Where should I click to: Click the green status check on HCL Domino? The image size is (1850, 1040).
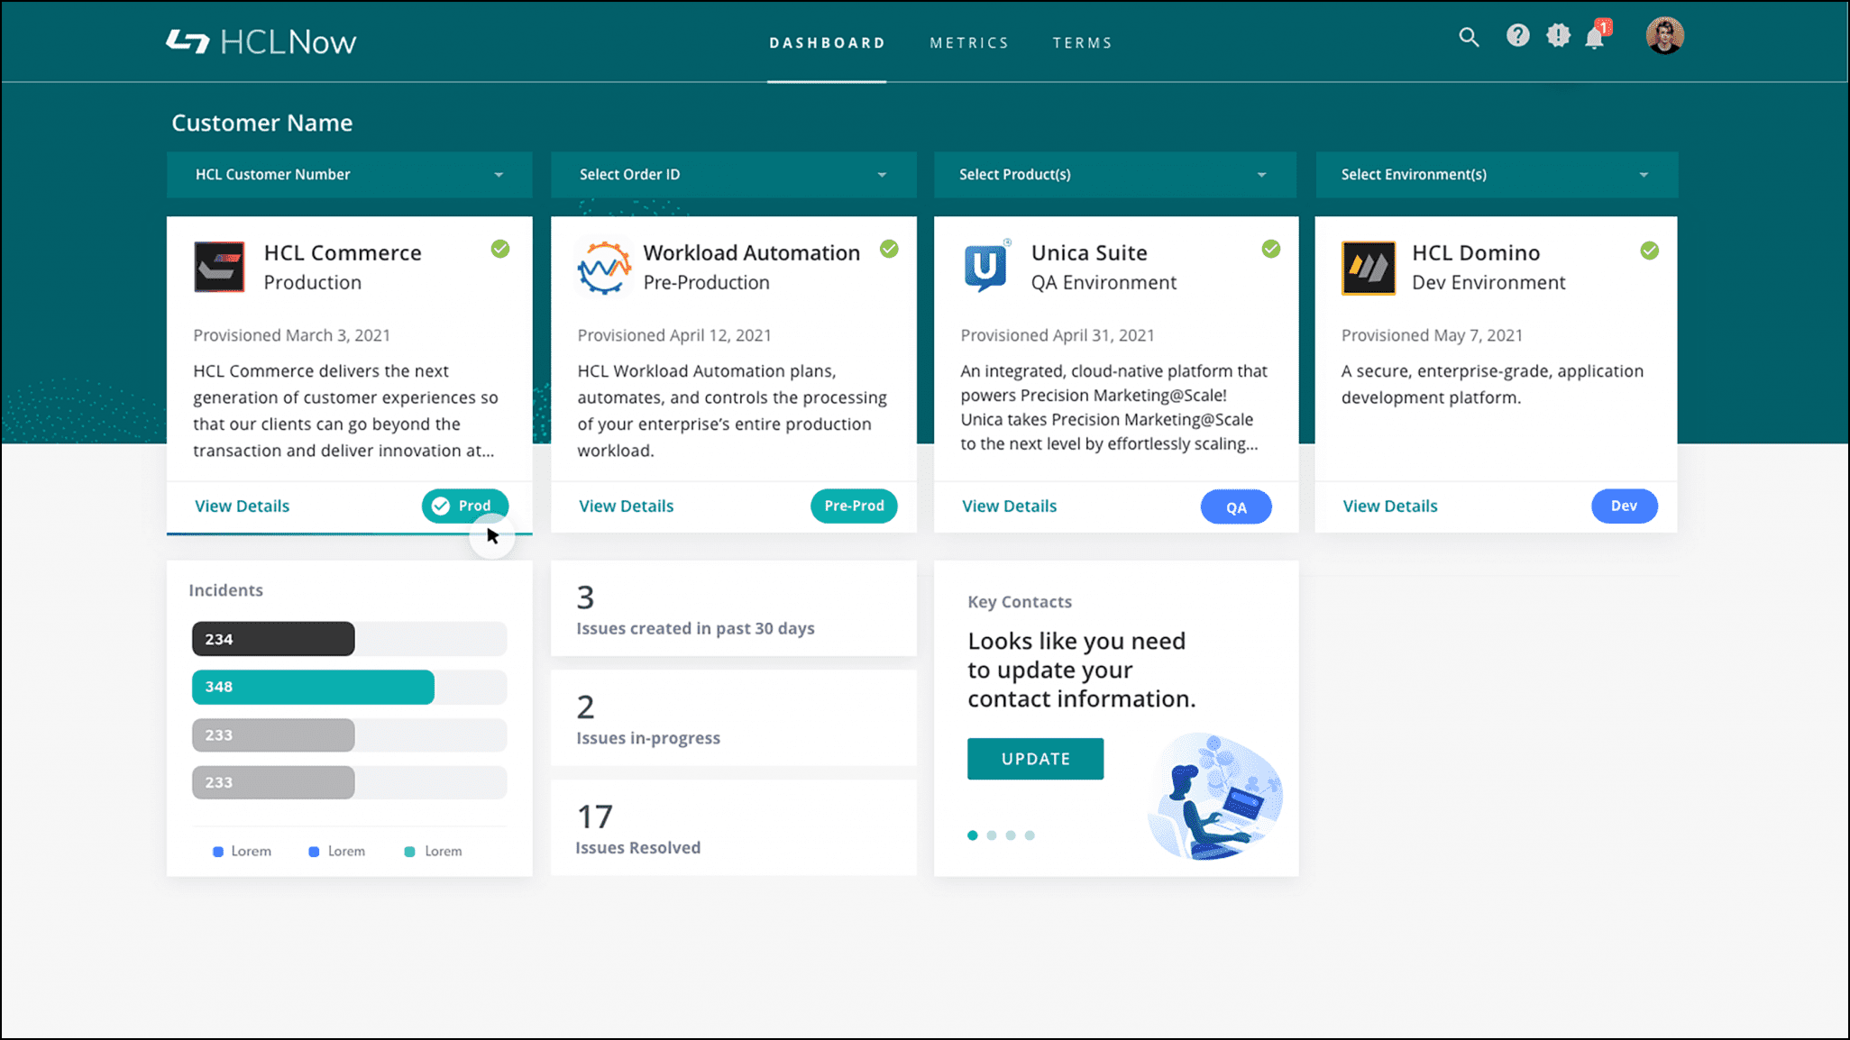coord(1650,251)
